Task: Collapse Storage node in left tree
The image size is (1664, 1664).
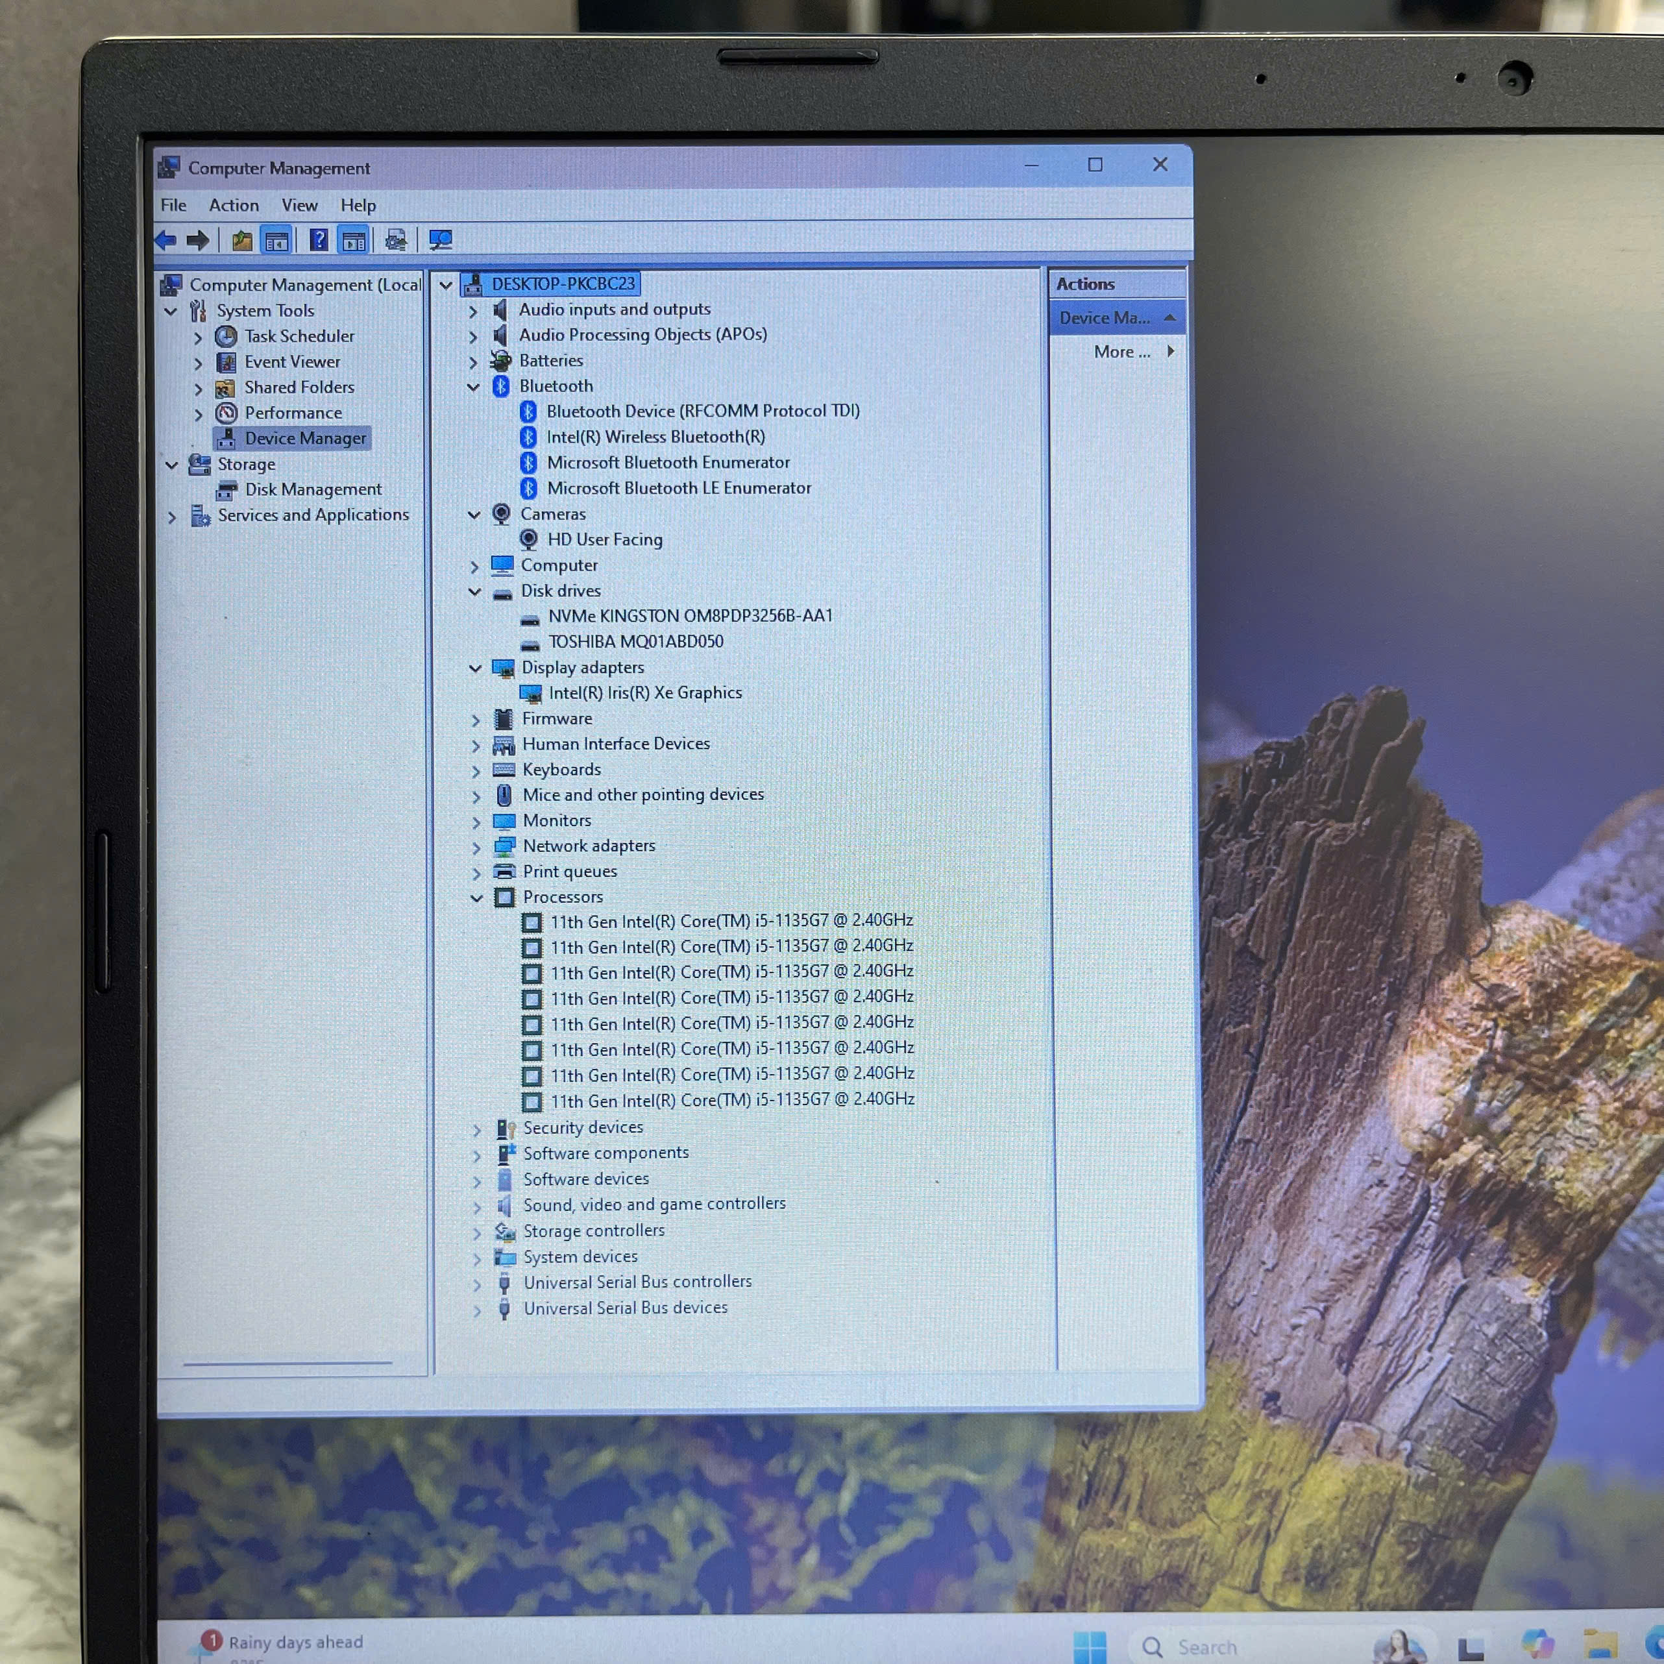Action: (171, 465)
